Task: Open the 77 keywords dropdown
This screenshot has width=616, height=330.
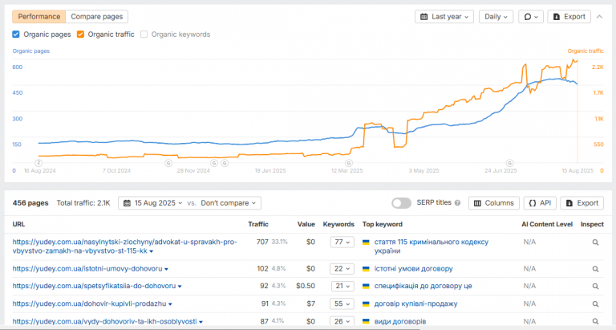Action: tap(342, 242)
